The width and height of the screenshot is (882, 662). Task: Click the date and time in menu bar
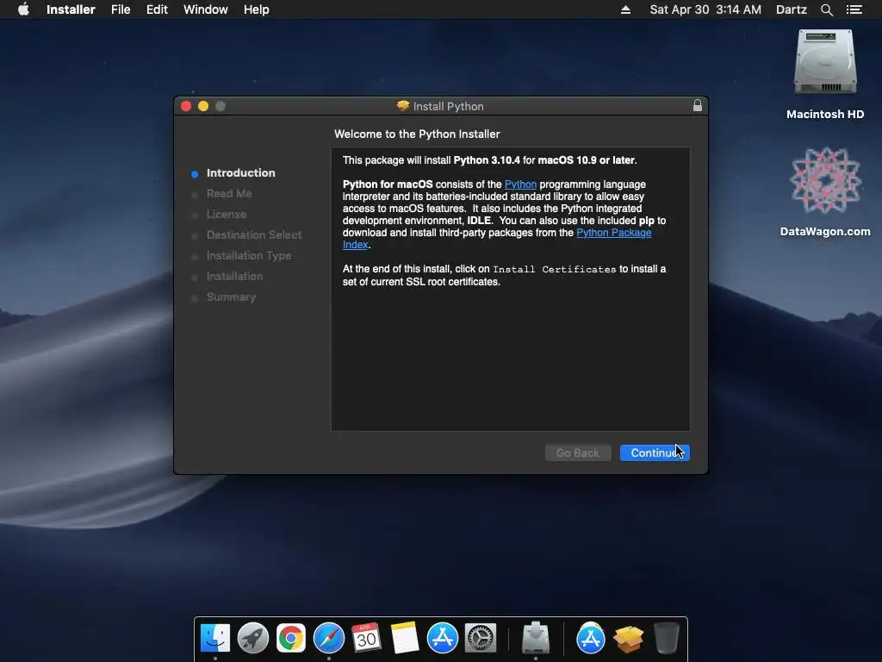pyautogui.click(x=705, y=9)
